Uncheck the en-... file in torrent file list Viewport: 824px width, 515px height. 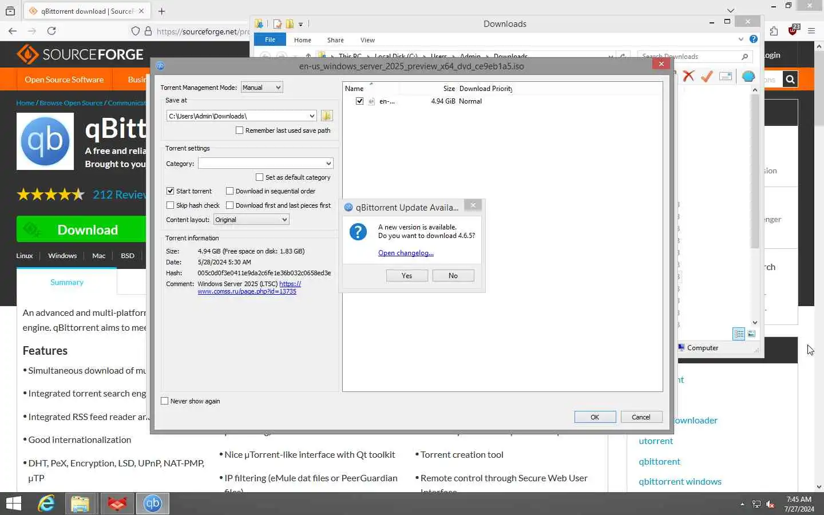click(x=359, y=101)
